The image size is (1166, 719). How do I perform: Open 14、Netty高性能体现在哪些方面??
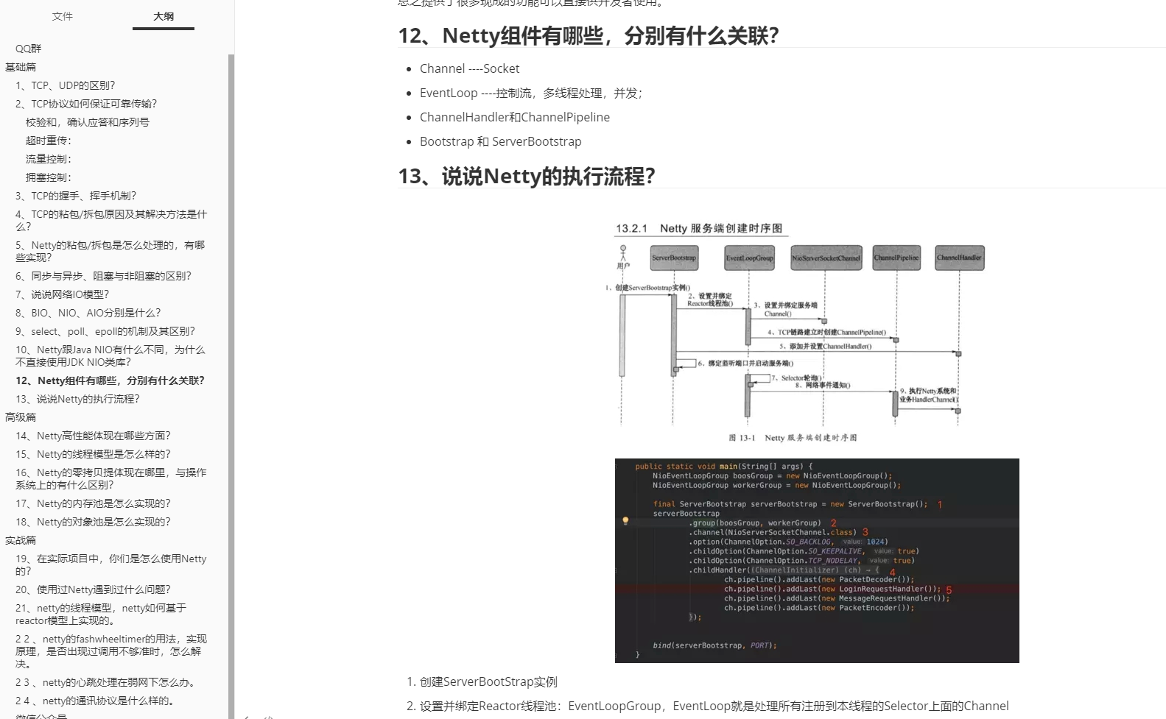[x=93, y=436]
